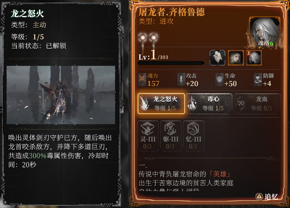Open the 魂格 6 character portrait
290x208 pixels.
(265, 32)
